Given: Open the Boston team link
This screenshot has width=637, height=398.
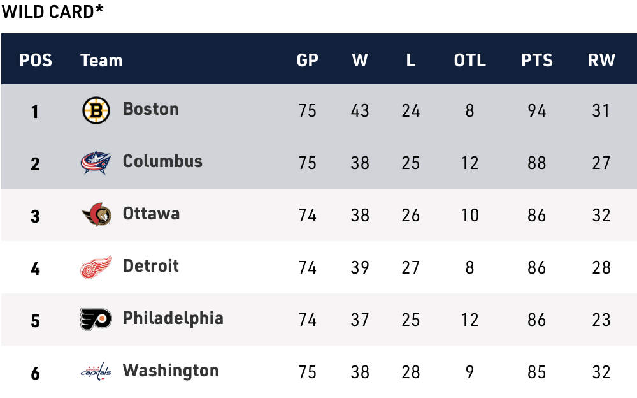Looking at the screenshot, I should (150, 109).
